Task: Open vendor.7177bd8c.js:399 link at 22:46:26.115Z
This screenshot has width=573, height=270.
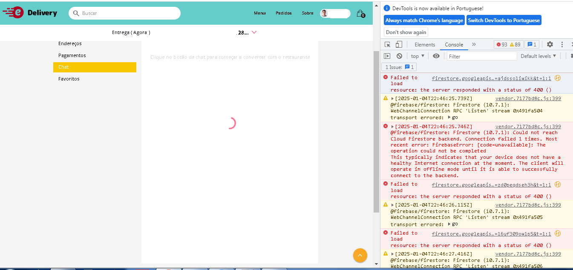Action: pos(528,205)
